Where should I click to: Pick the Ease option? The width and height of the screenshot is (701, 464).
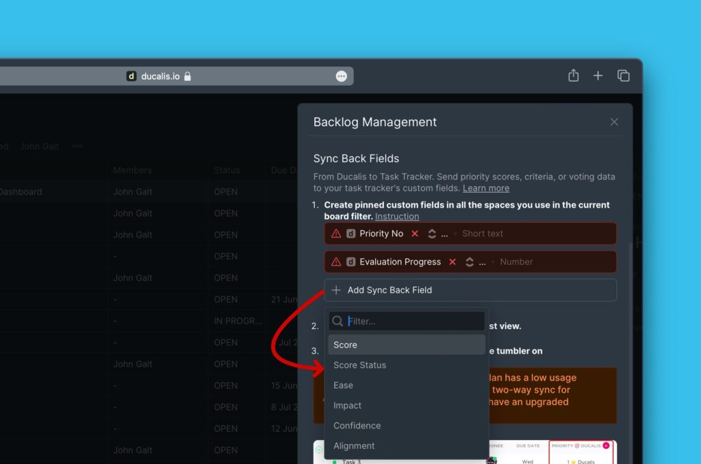(x=407, y=385)
